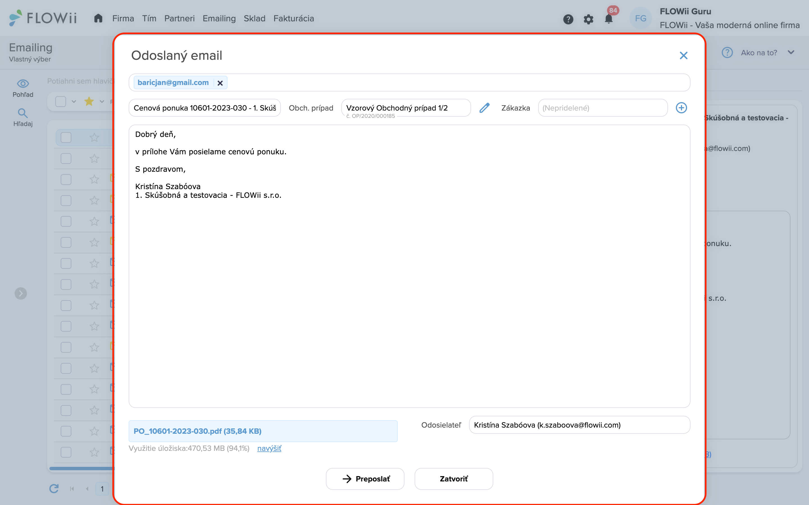Open the Sklad menu
Viewport: 809px width, 505px height.
tap(254, 18)
